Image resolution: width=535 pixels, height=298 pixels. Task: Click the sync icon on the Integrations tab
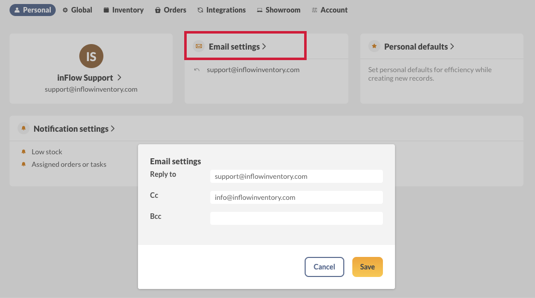[199, 9]
